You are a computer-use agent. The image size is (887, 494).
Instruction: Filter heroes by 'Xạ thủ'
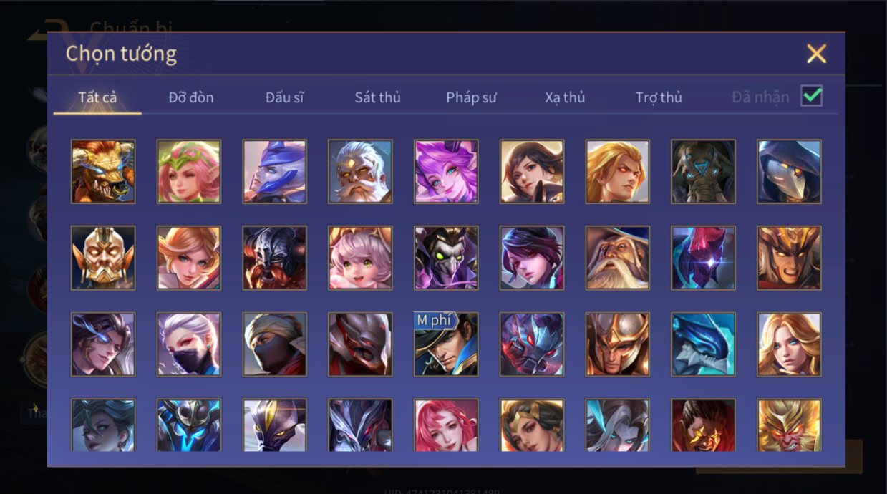(x=565, y=97)
